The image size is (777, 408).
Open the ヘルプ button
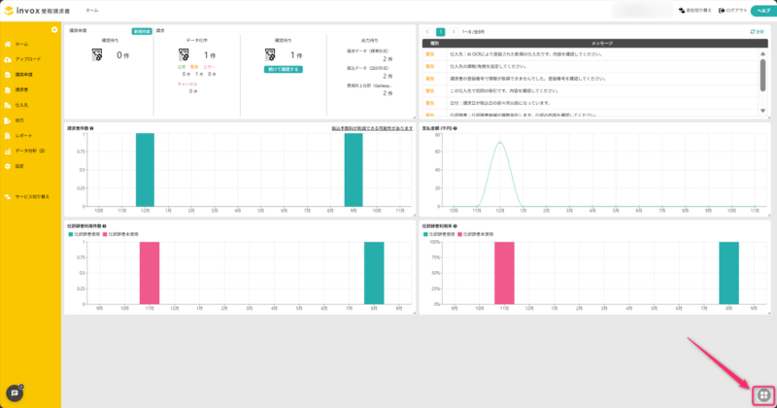coord(763,11)
